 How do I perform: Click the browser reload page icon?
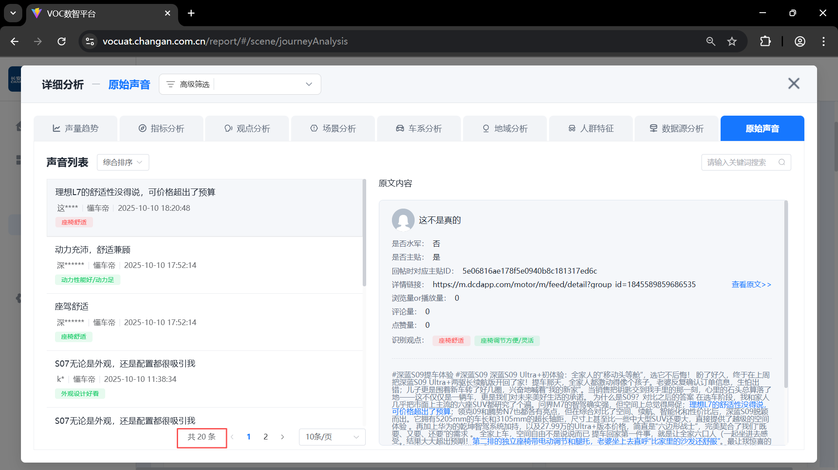tap(62, 41)
